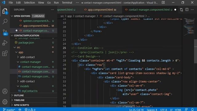
Task: Click Ln 25, Col 18 cursor position
Action: click(x=136, y=110)
